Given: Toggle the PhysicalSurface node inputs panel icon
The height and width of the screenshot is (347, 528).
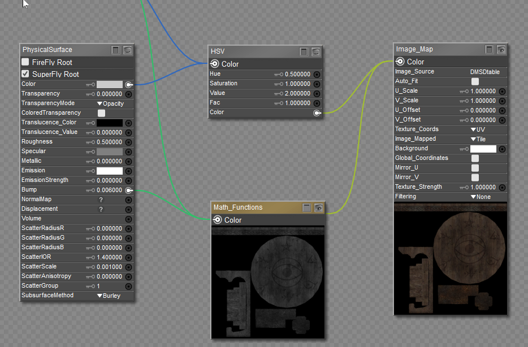Looking at the screenshot, I should [x=115, y=50].
